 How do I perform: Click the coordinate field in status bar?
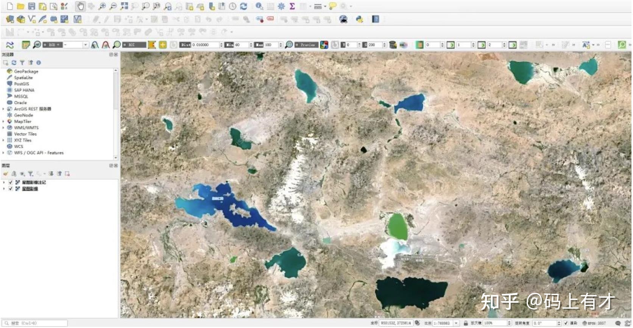396,323
